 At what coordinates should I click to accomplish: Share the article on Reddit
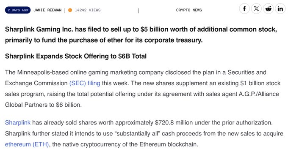point(269,8)
